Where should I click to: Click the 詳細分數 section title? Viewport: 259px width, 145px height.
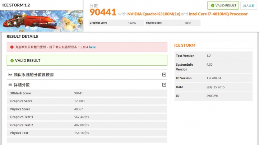[x=22, y=85]
